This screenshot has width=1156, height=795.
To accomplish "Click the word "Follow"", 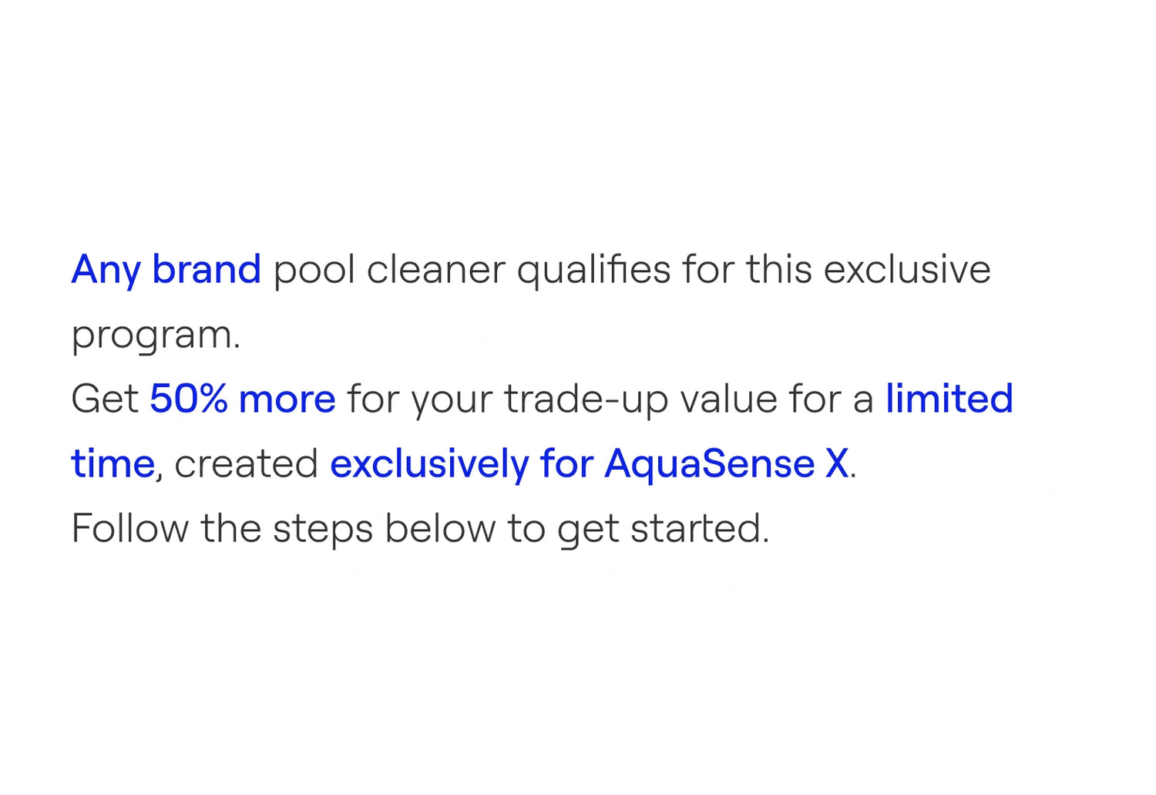I will (x=129, y=529).
